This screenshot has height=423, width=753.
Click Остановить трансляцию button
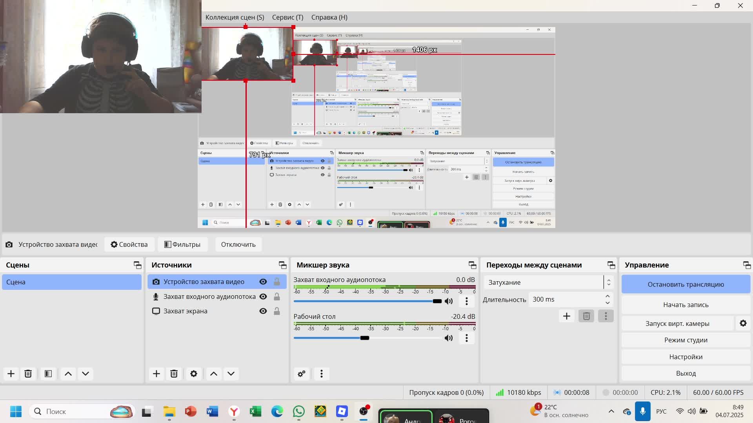tap(686, 284)
